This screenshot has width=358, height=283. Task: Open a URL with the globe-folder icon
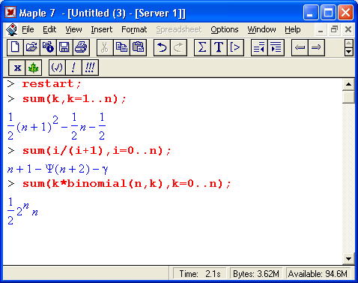[x=48, y=47]
